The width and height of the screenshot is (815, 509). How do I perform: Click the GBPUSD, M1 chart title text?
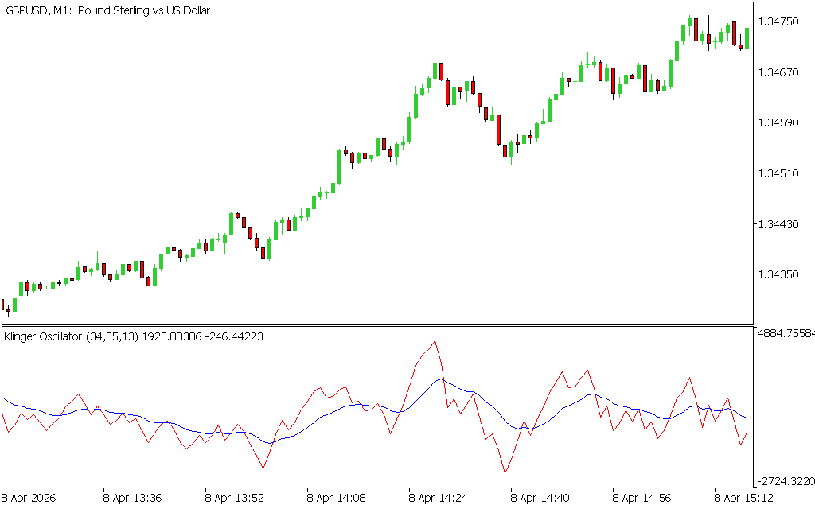coord(107,10)
